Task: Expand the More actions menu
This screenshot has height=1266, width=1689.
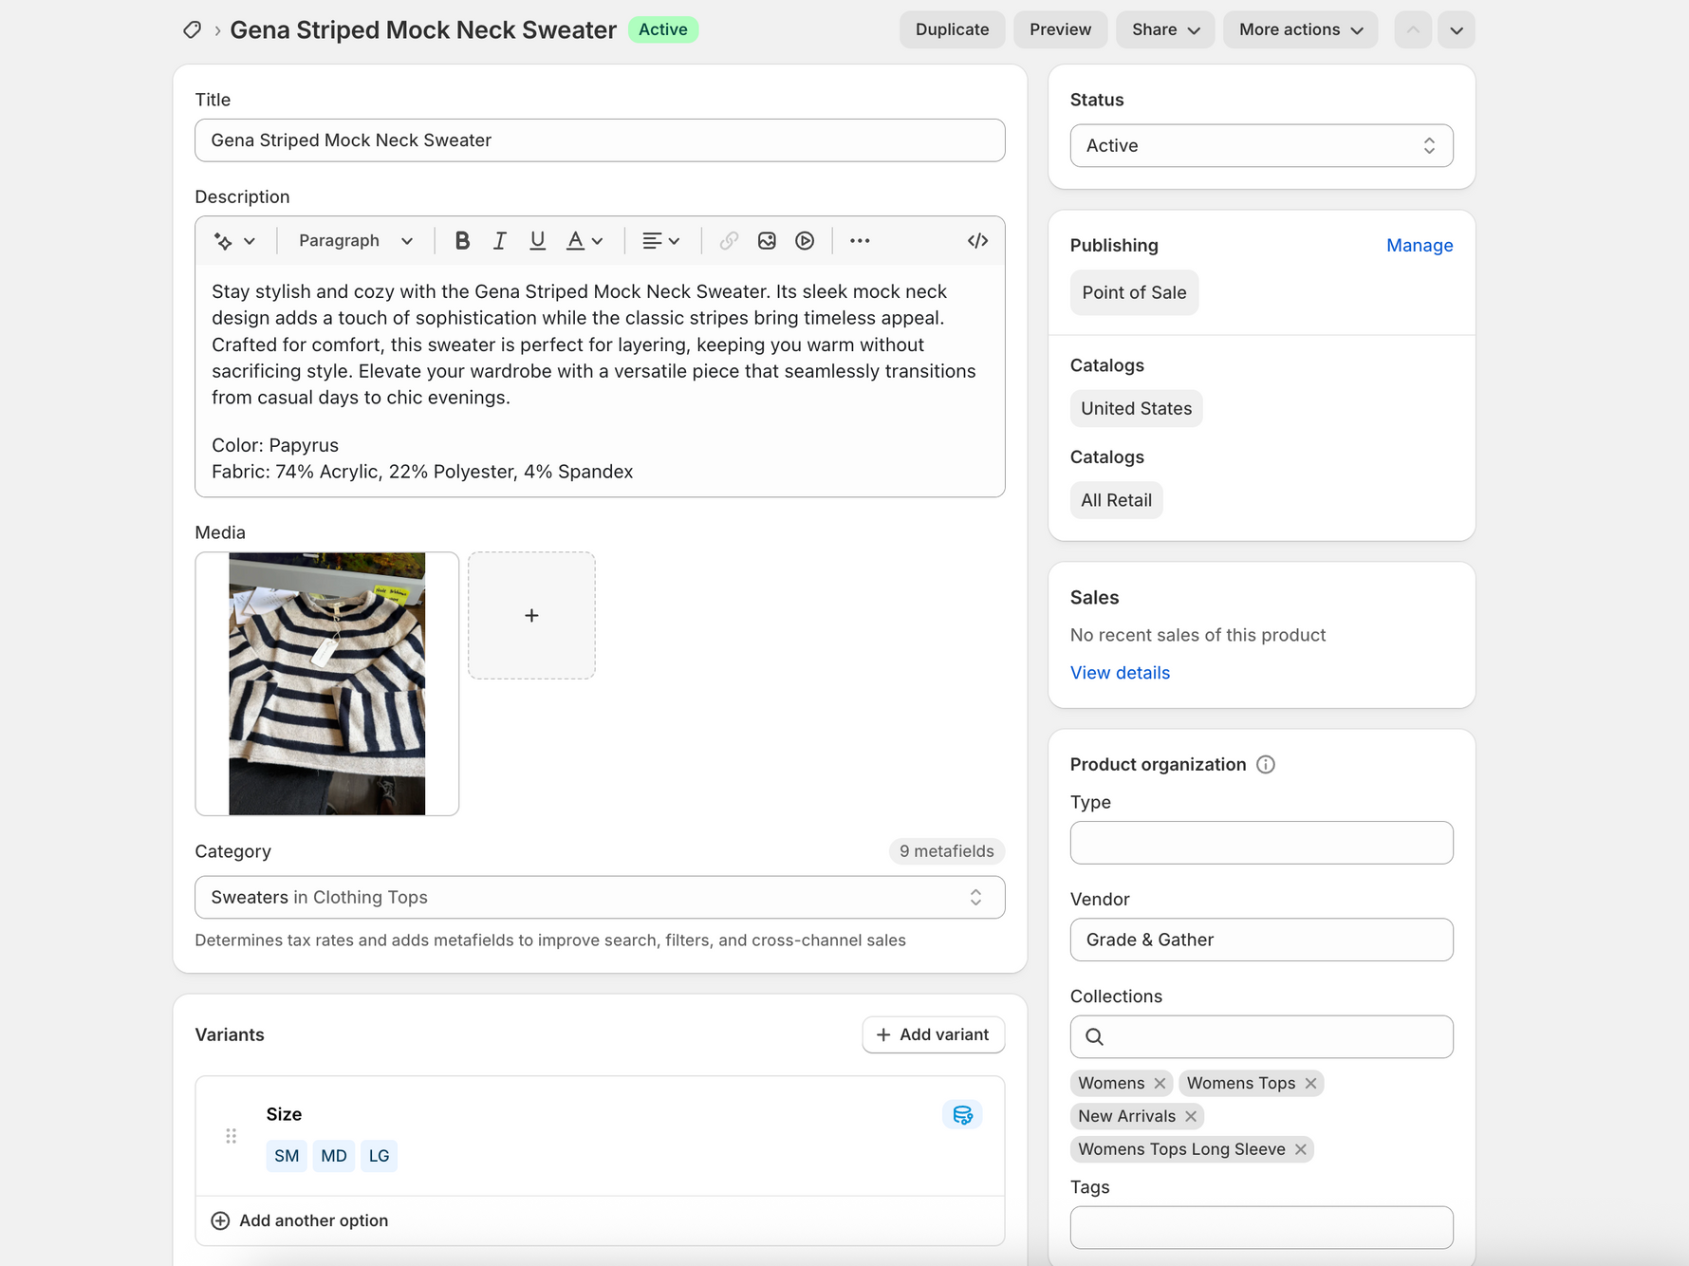Action: pos(1301,30)
